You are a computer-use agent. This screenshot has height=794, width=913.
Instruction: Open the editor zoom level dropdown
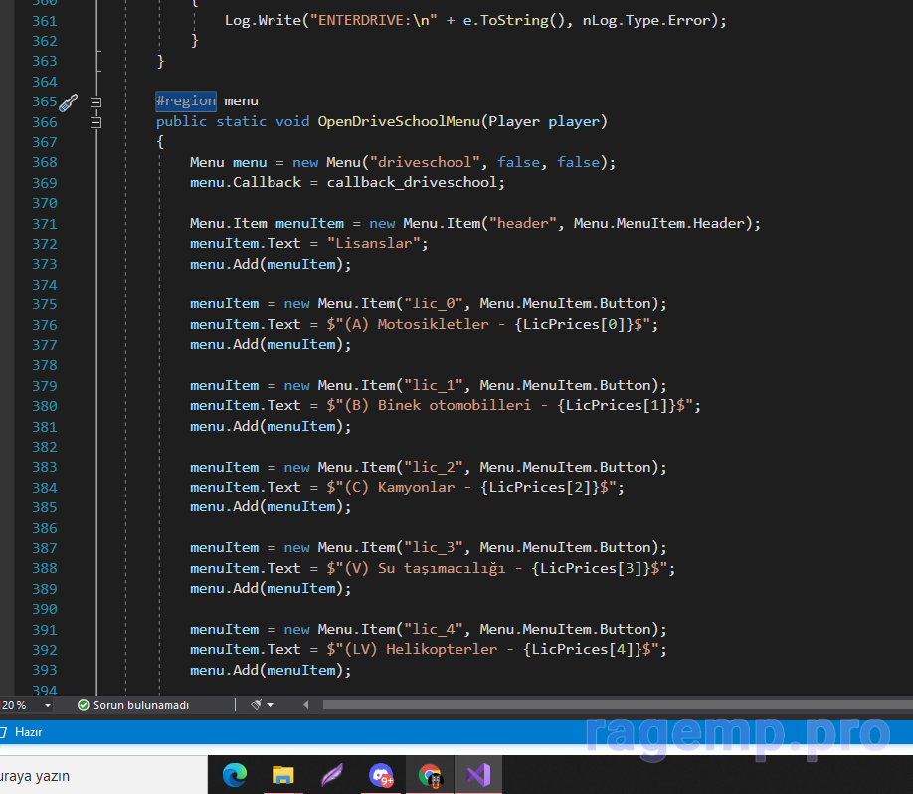(47, 705)
